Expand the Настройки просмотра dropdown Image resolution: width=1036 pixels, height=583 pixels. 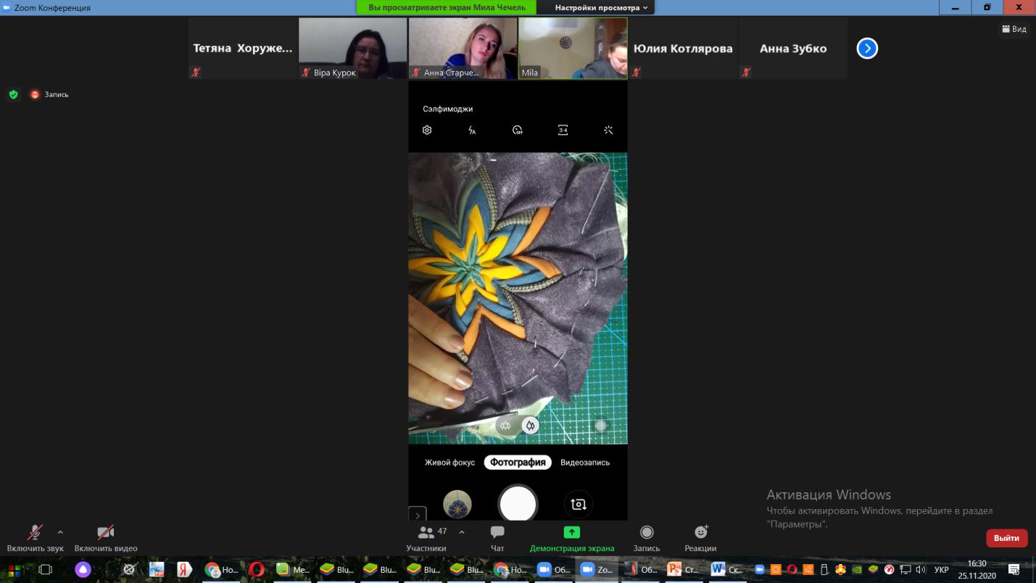(x=601, y=8)
